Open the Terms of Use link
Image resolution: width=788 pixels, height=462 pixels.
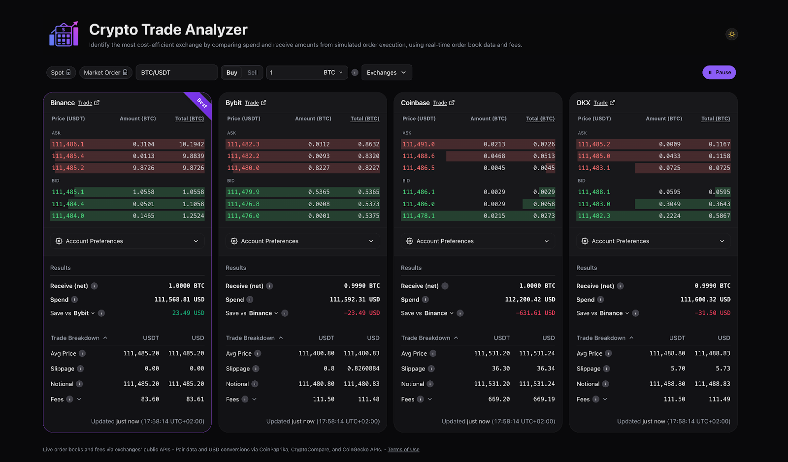click(403, 450)
